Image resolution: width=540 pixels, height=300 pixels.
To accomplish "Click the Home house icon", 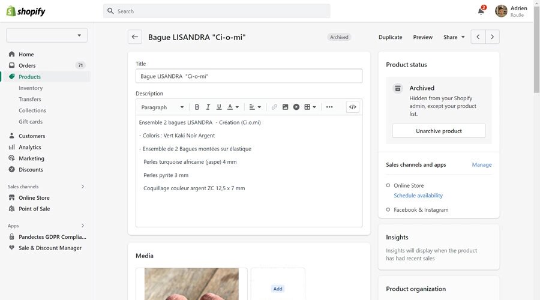I will tap(12, 54).
